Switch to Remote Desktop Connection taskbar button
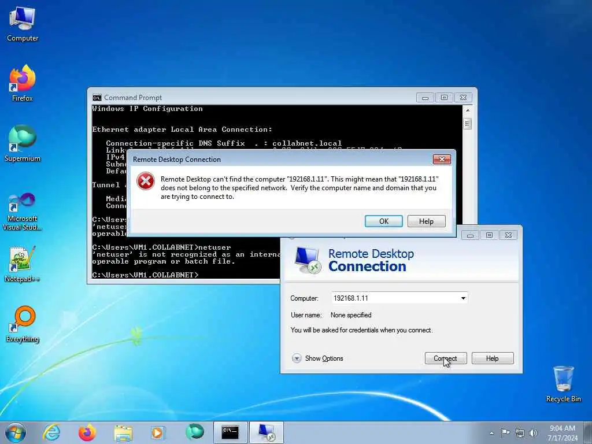 tap(266, 432)
